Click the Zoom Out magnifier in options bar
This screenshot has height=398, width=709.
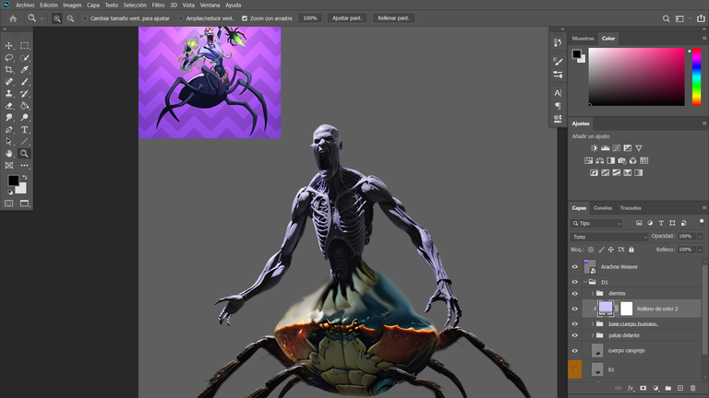point(70,18)
